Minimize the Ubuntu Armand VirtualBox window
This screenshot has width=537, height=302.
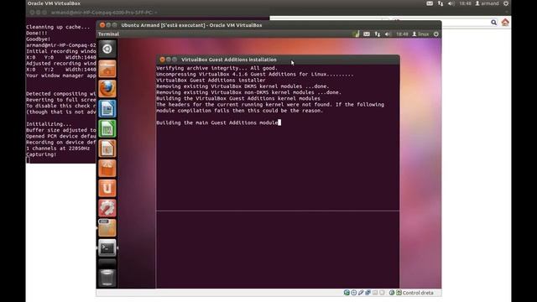coord(108,25)
